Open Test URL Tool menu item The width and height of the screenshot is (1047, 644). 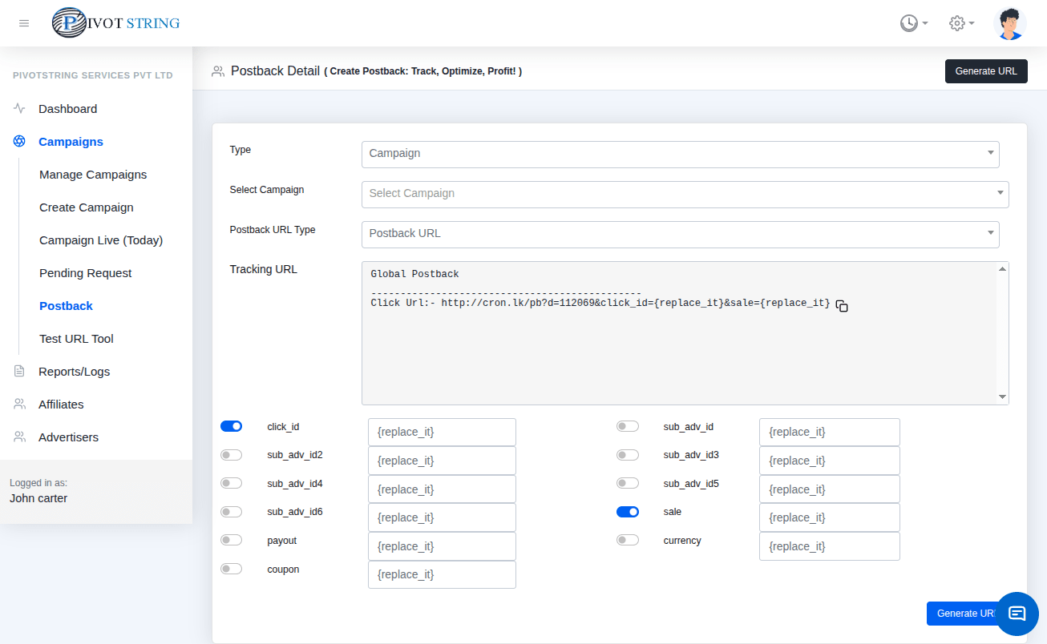pyautogui.click(x=76, y=339)
